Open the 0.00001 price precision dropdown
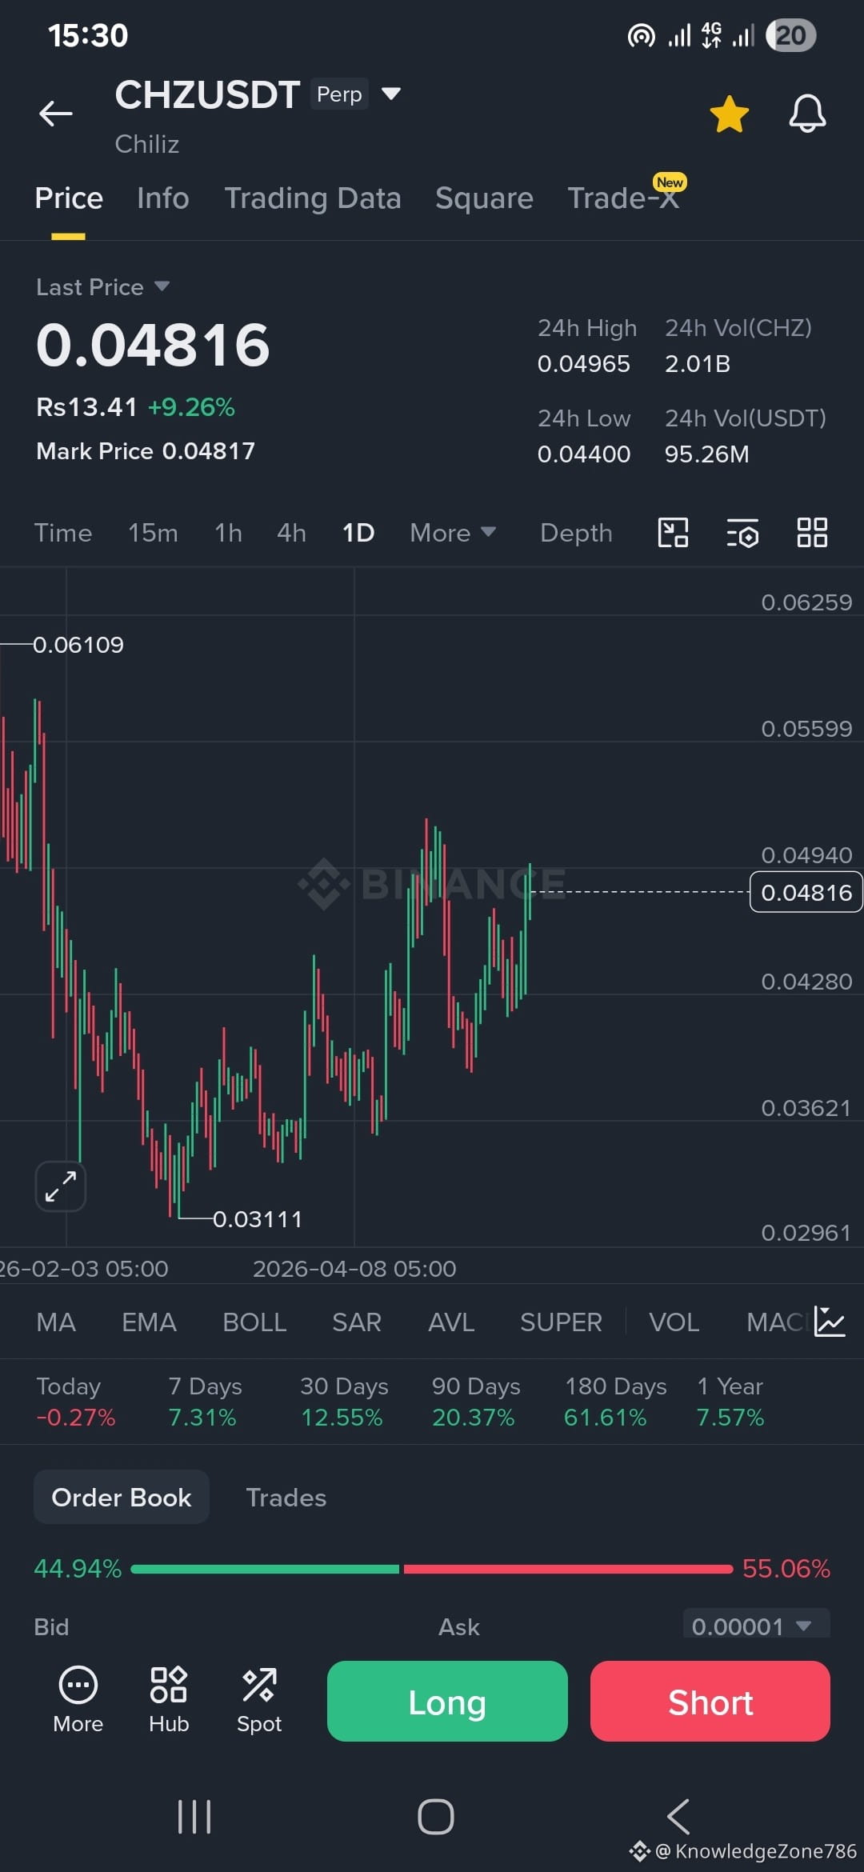The width and height of the screenshot is (864, 1872). pos(756,1626)
